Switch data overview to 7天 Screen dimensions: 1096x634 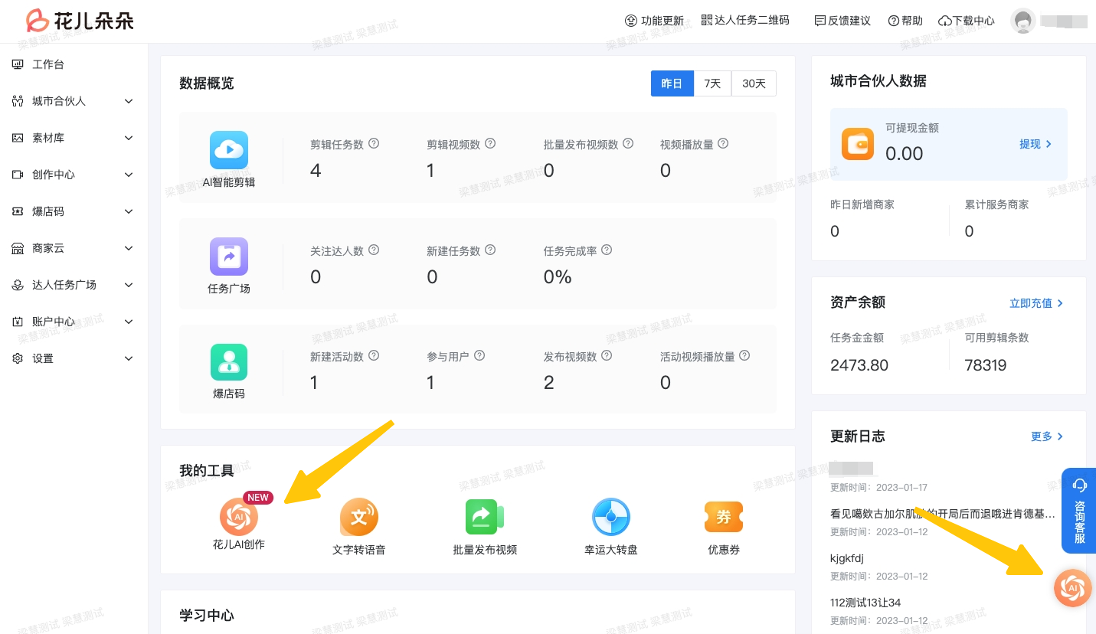[x=712, y=83]
